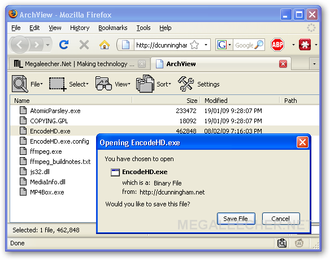Close the Megaleecher.Net tab
The width and height of the screenshot is (330, 260).
click(x=142, y=64)
